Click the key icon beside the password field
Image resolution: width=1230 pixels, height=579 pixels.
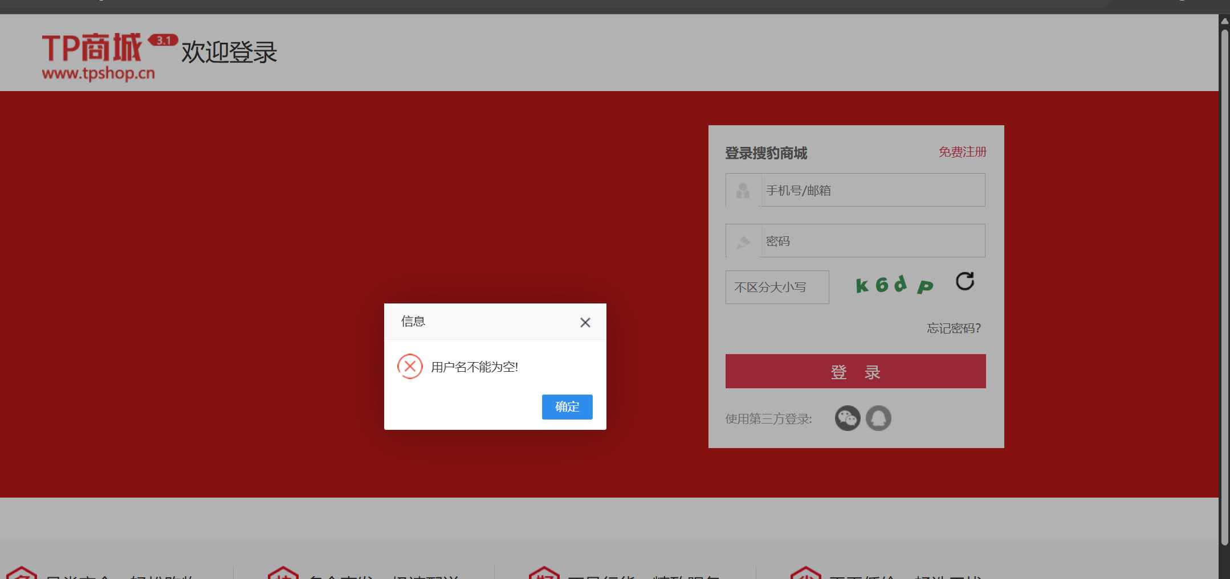click(x=742, y=240)
